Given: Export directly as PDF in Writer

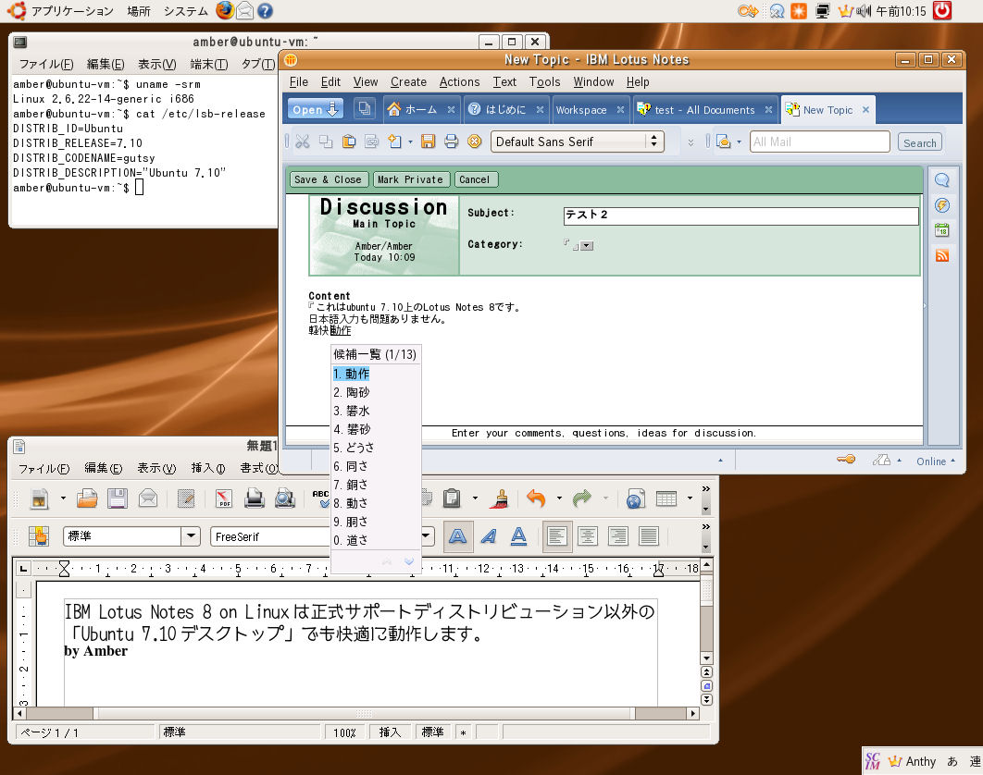Looking at the screenshot, I should pos(224,498).
